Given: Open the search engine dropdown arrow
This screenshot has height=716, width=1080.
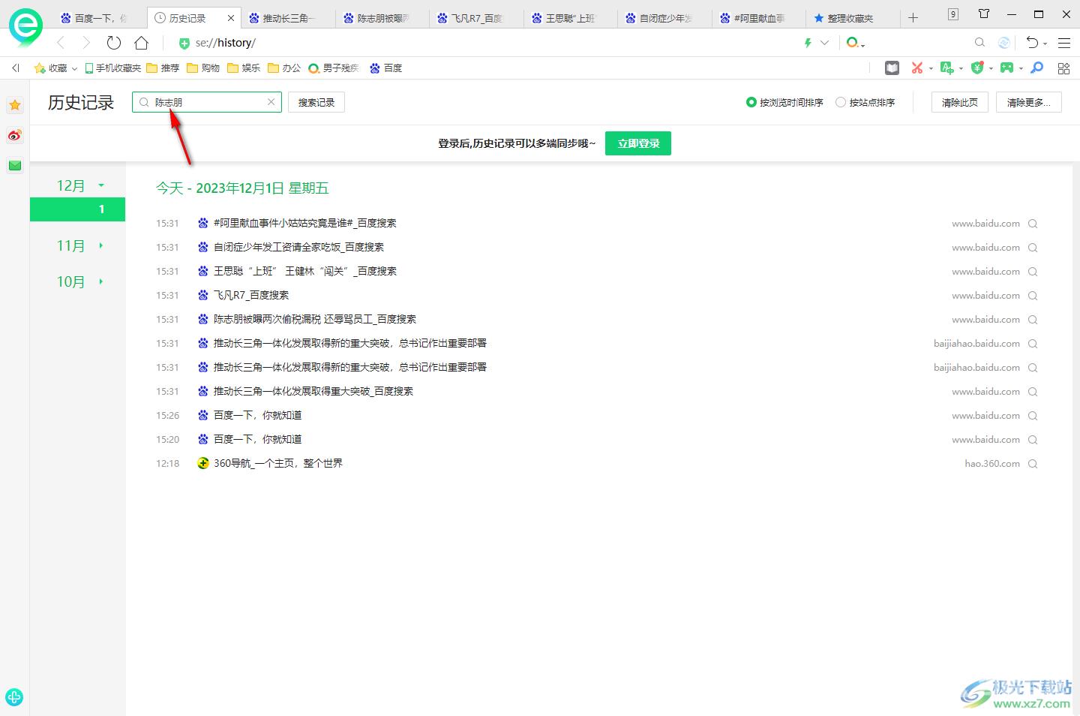Looking at the screenshot, I should pyautogui.click(x=863, y=46).
